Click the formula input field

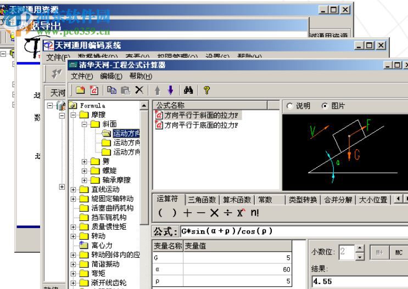[x=294, y=231]
